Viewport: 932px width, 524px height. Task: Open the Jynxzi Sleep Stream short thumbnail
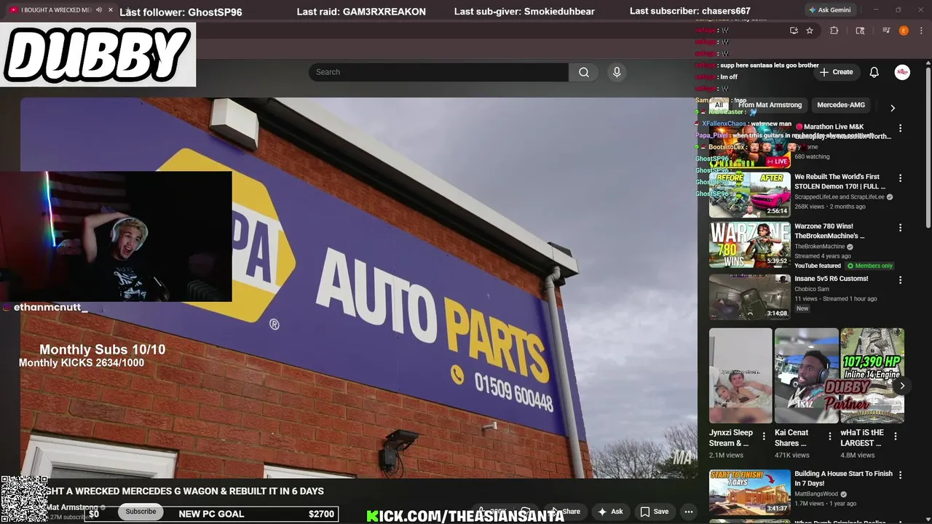click(741, 376)
